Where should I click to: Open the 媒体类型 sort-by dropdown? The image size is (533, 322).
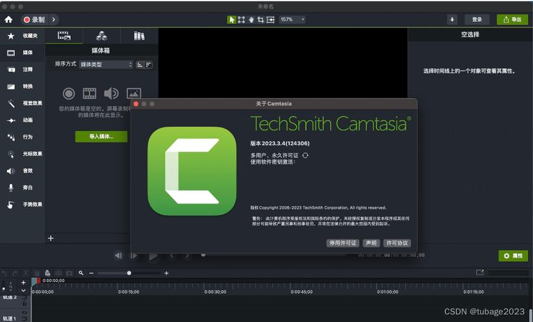(106, 64)
